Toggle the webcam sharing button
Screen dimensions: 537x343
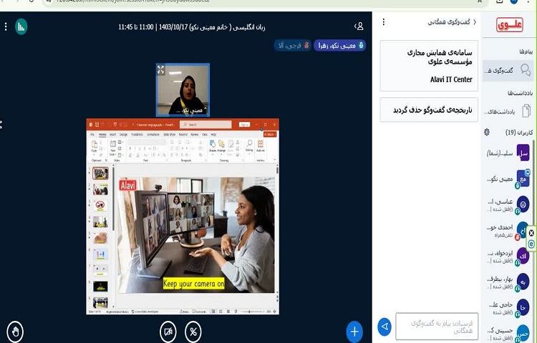[168, 332]
